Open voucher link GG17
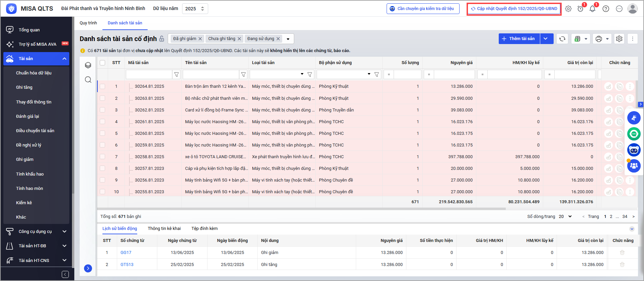644x281 pixels. (126, 253)
